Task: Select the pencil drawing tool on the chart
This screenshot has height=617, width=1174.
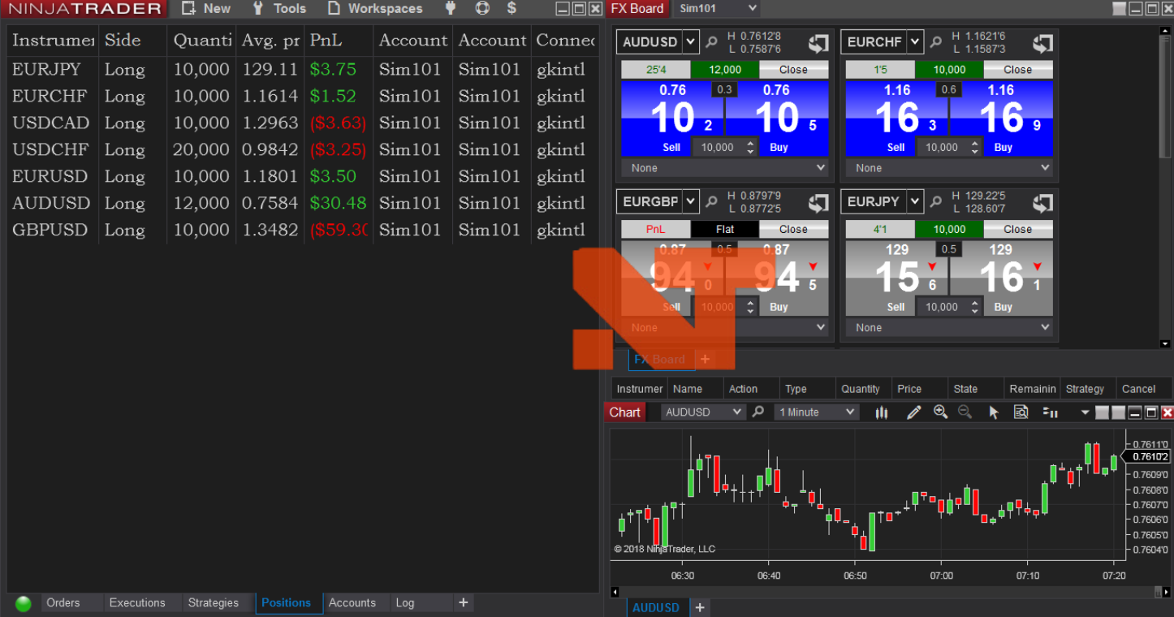Action: coord(913,412)
